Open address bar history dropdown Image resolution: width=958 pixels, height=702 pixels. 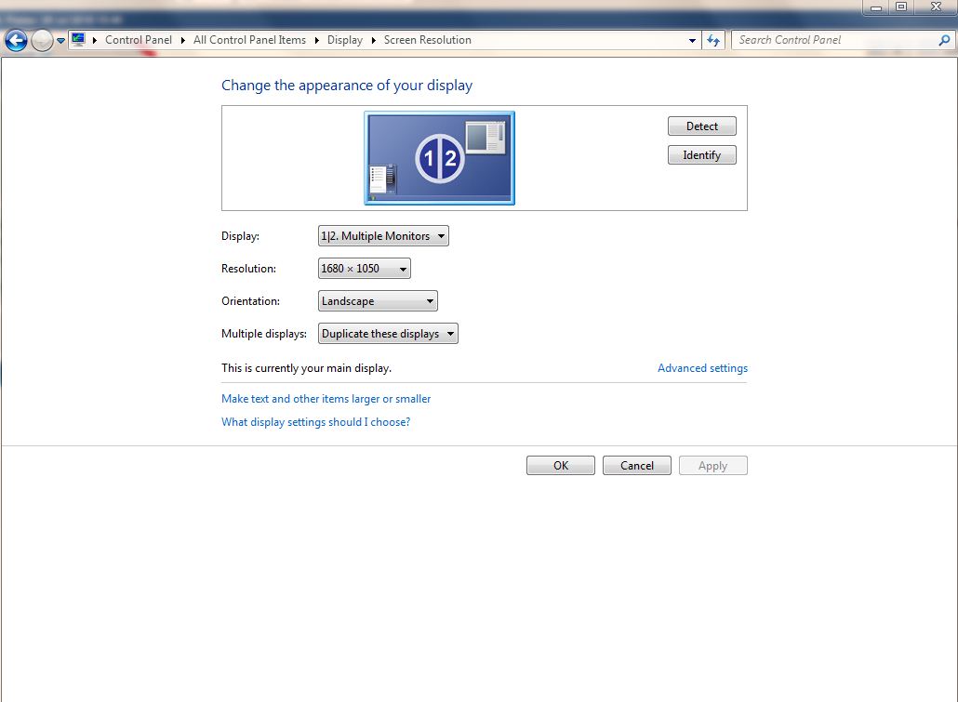click(692, 40)
